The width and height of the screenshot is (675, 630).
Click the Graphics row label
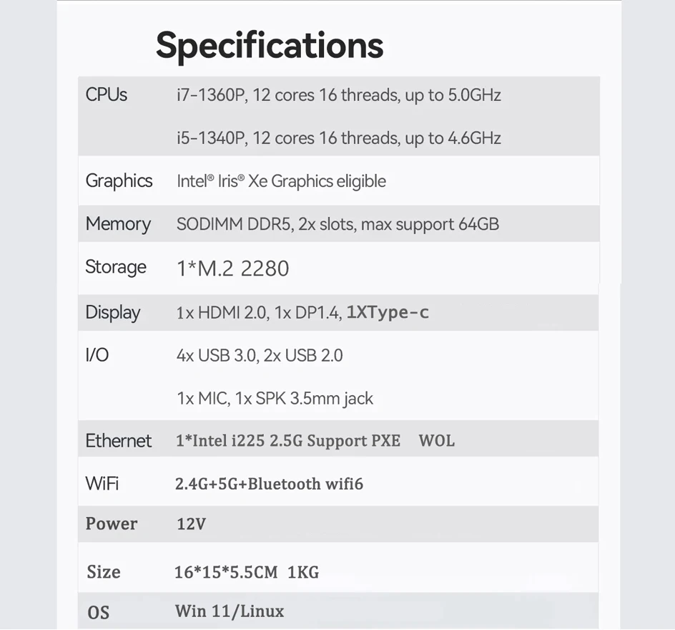[119, 180]
